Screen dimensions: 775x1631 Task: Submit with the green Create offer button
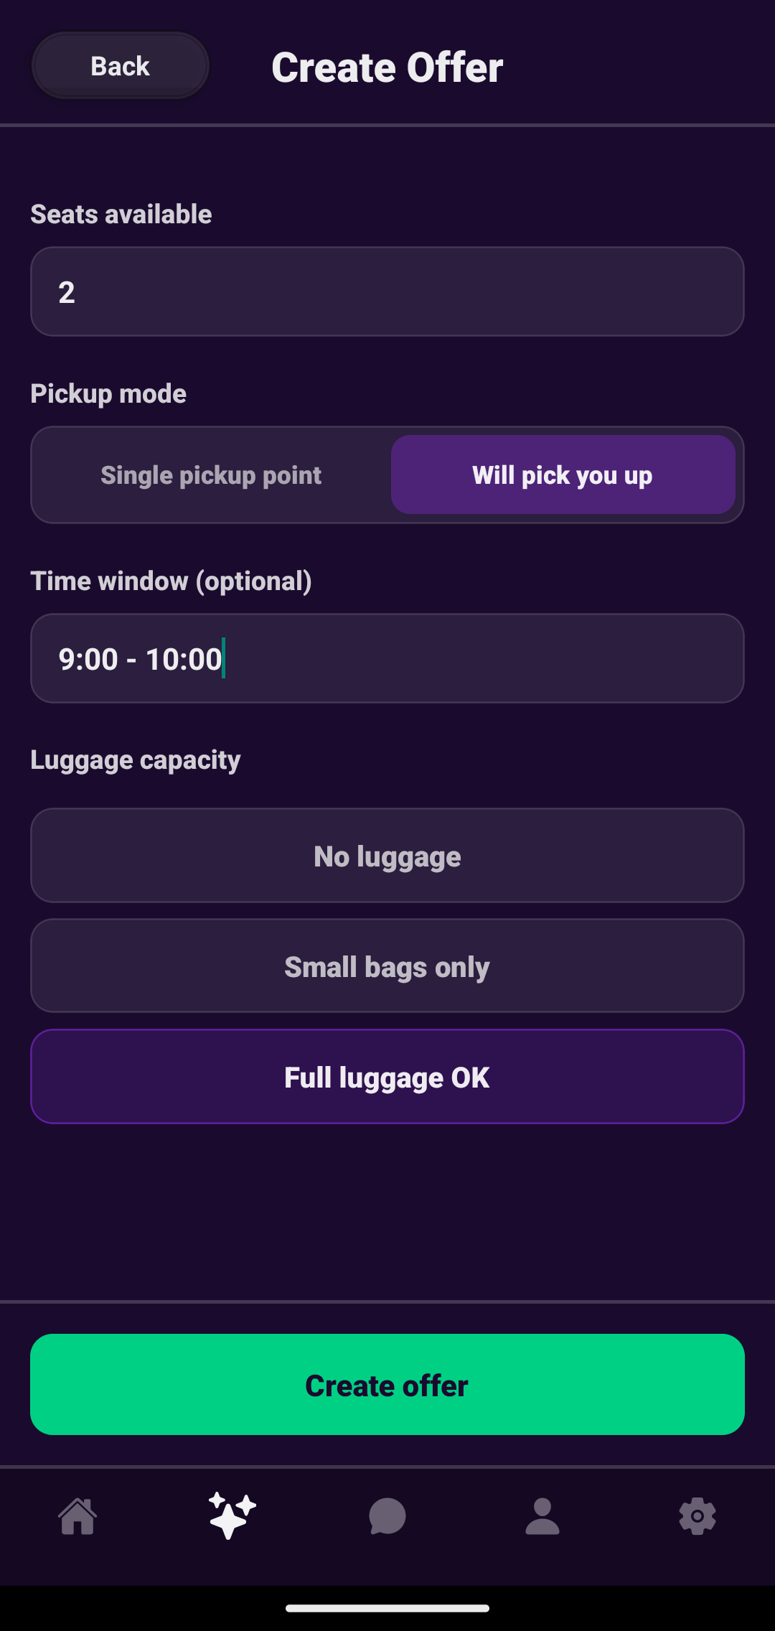387,1385
